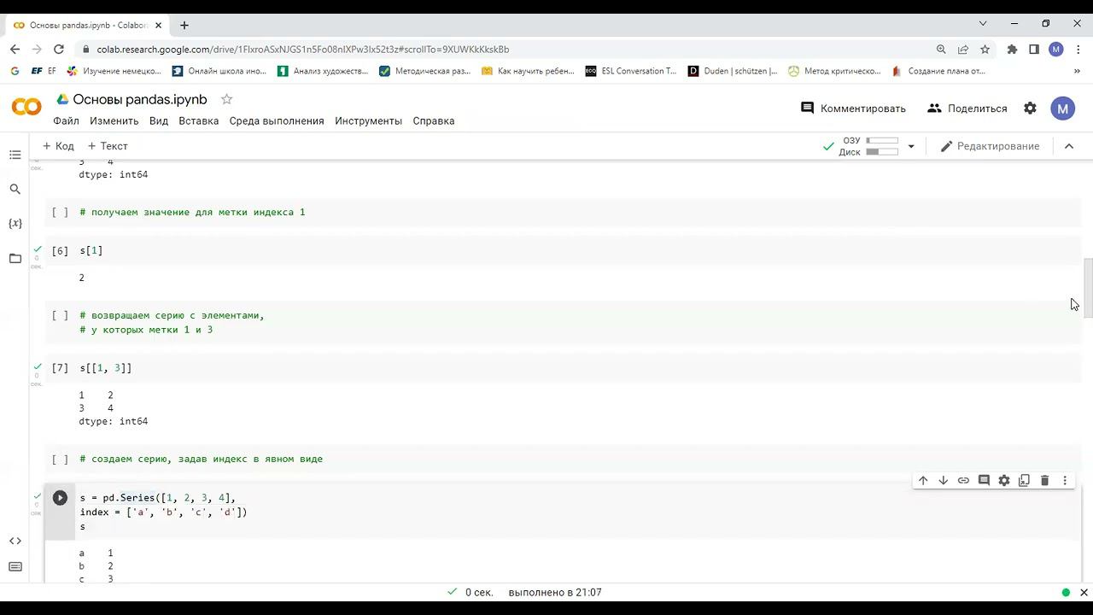Click the Комментировать button

coord(853,108)
